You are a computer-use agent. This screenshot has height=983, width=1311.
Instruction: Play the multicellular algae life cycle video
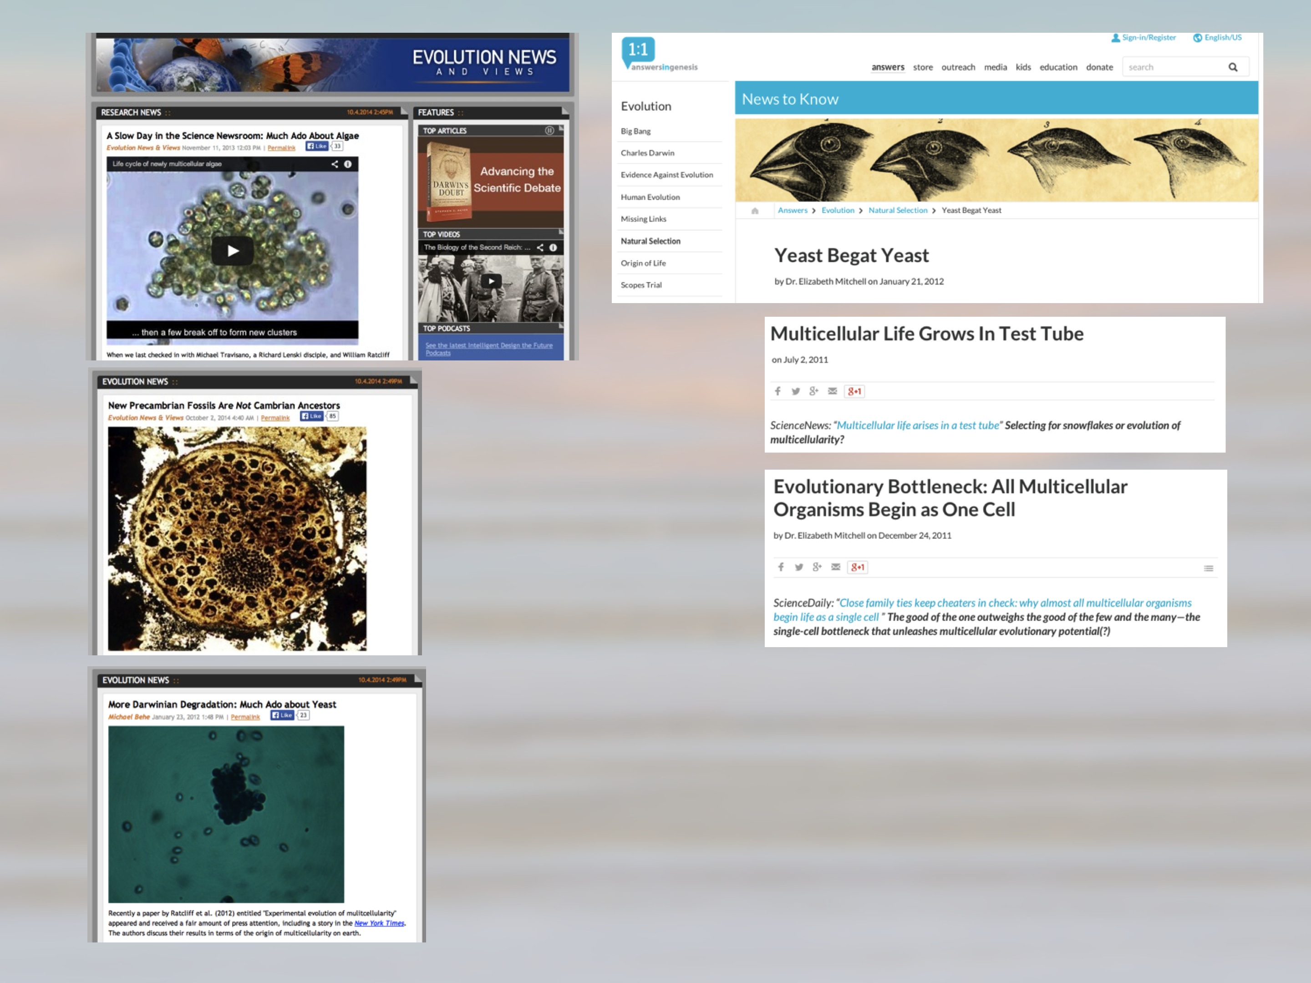(x=233, y=251)
